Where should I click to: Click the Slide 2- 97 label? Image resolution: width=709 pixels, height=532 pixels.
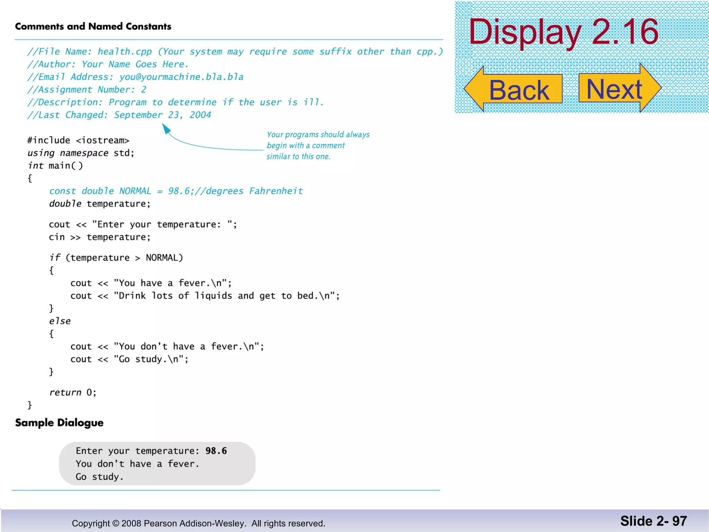tap(653, 521)
